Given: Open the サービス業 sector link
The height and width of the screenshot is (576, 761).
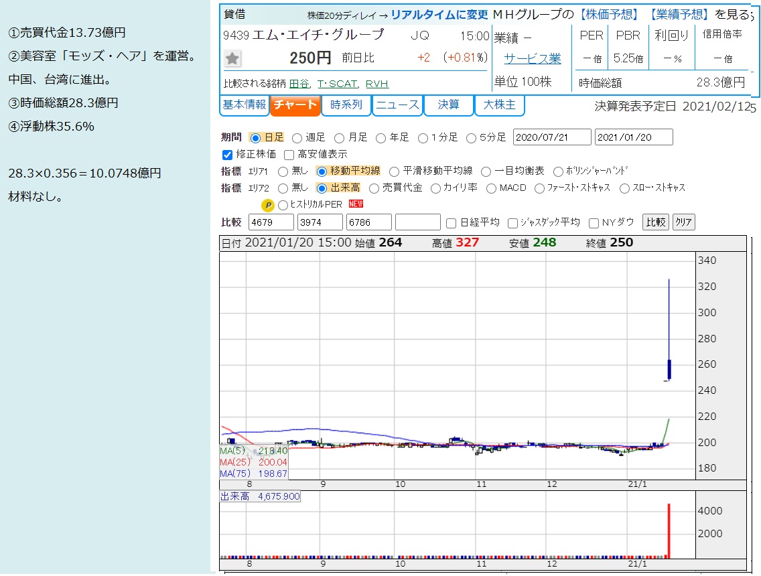Looking at the screenshot, I should tap(533, 59).
